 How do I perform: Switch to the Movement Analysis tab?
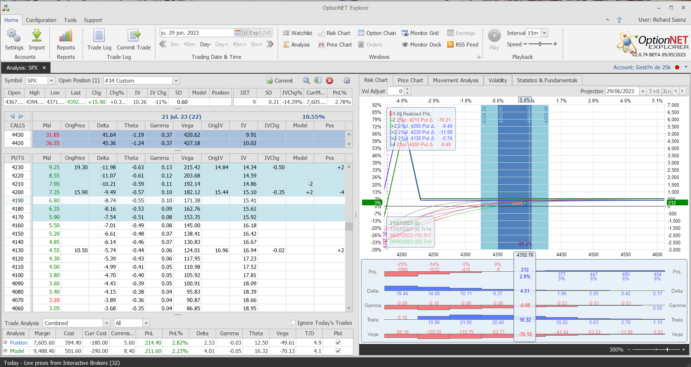coord(455,80)
